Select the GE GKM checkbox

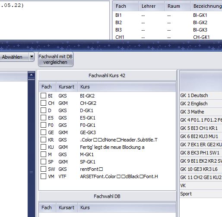(43, 132)
